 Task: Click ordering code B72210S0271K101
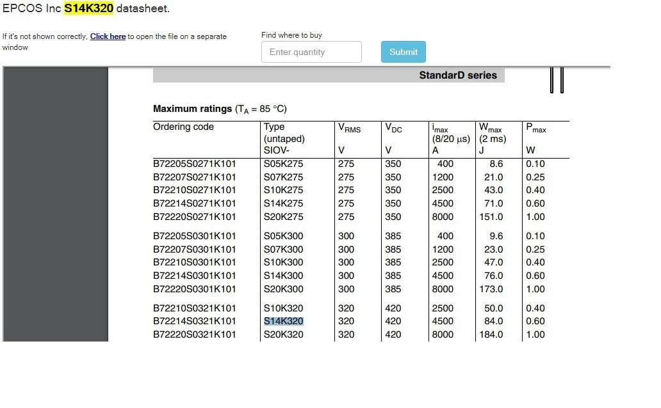[x=194, y=190]
